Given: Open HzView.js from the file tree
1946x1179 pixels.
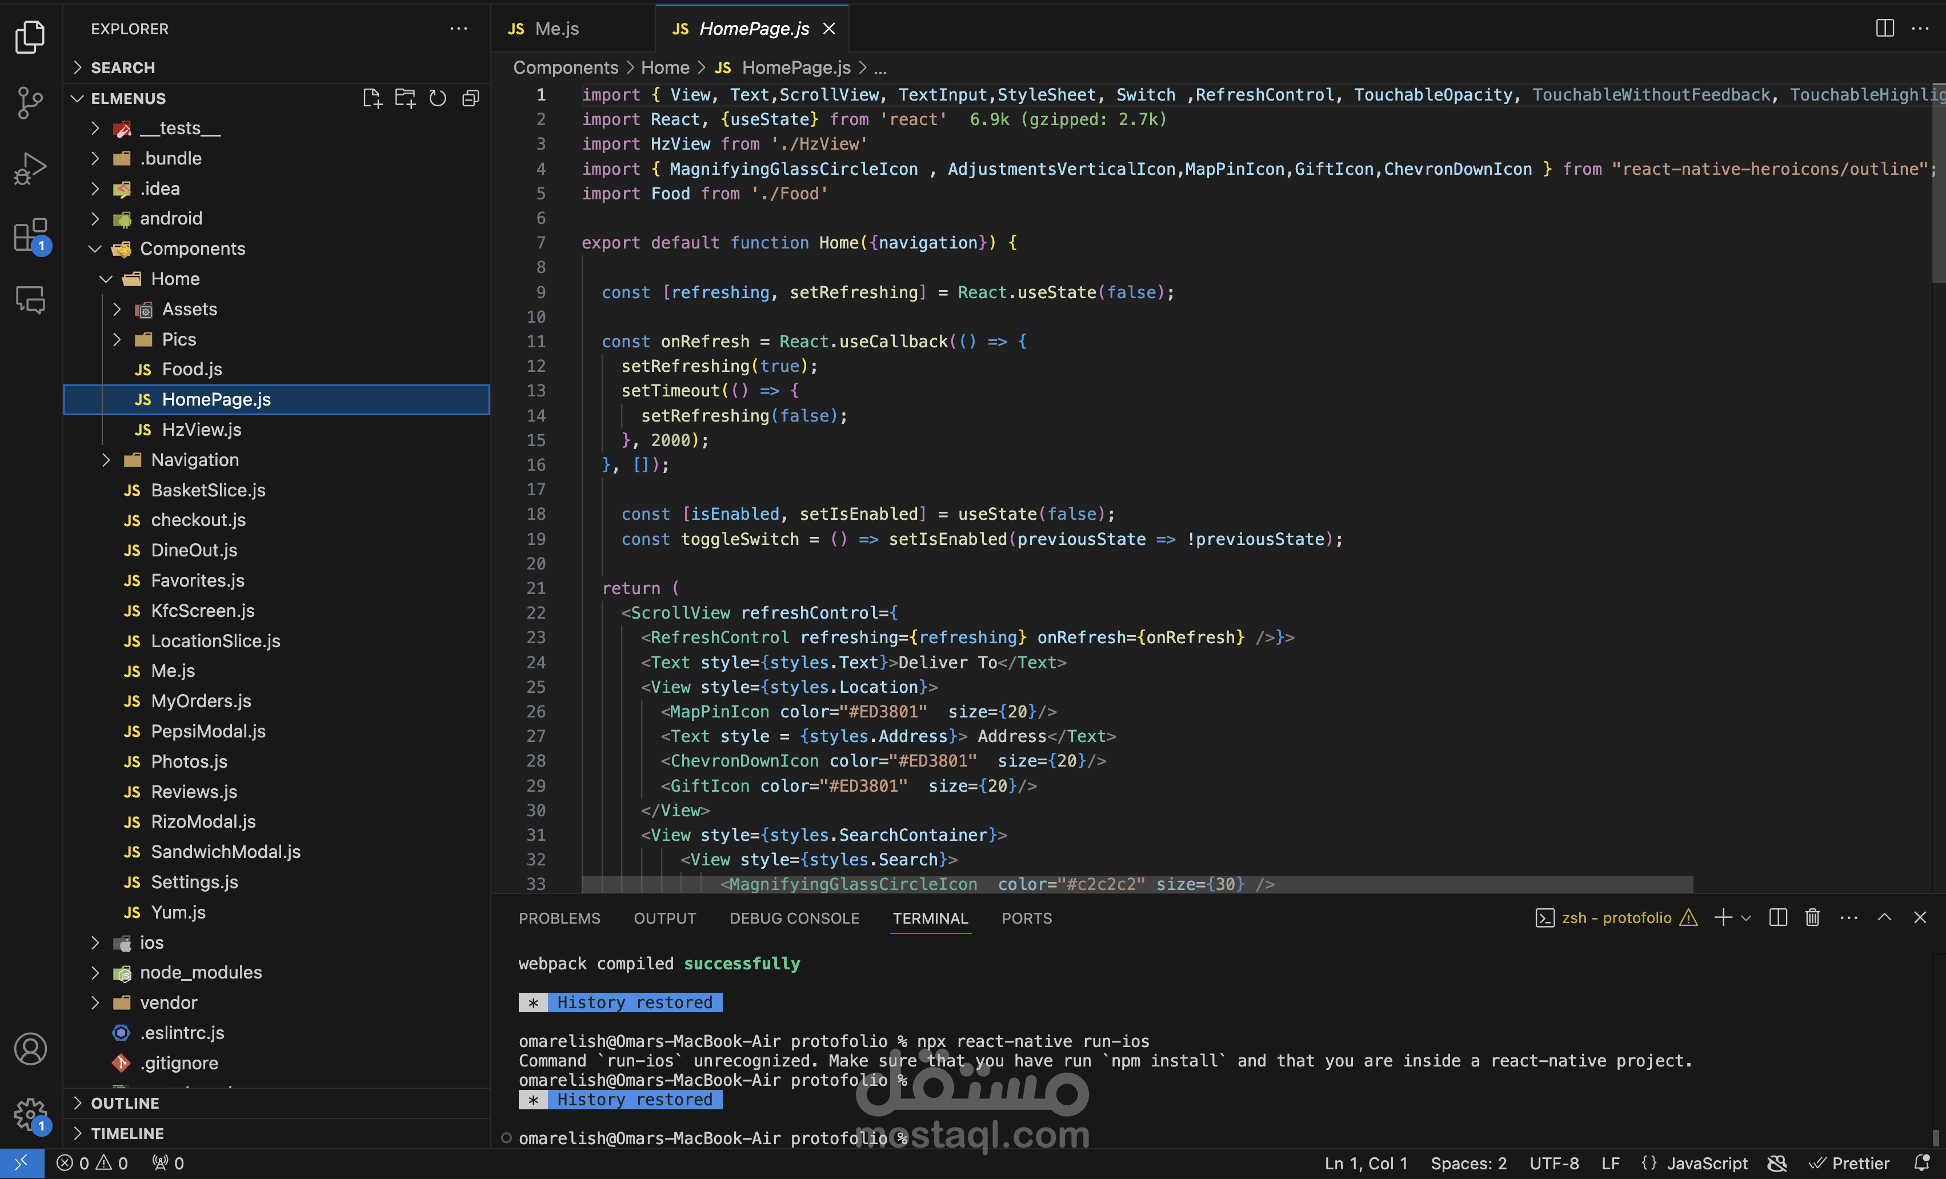Looking at the screenshot, I should (275, 430).
